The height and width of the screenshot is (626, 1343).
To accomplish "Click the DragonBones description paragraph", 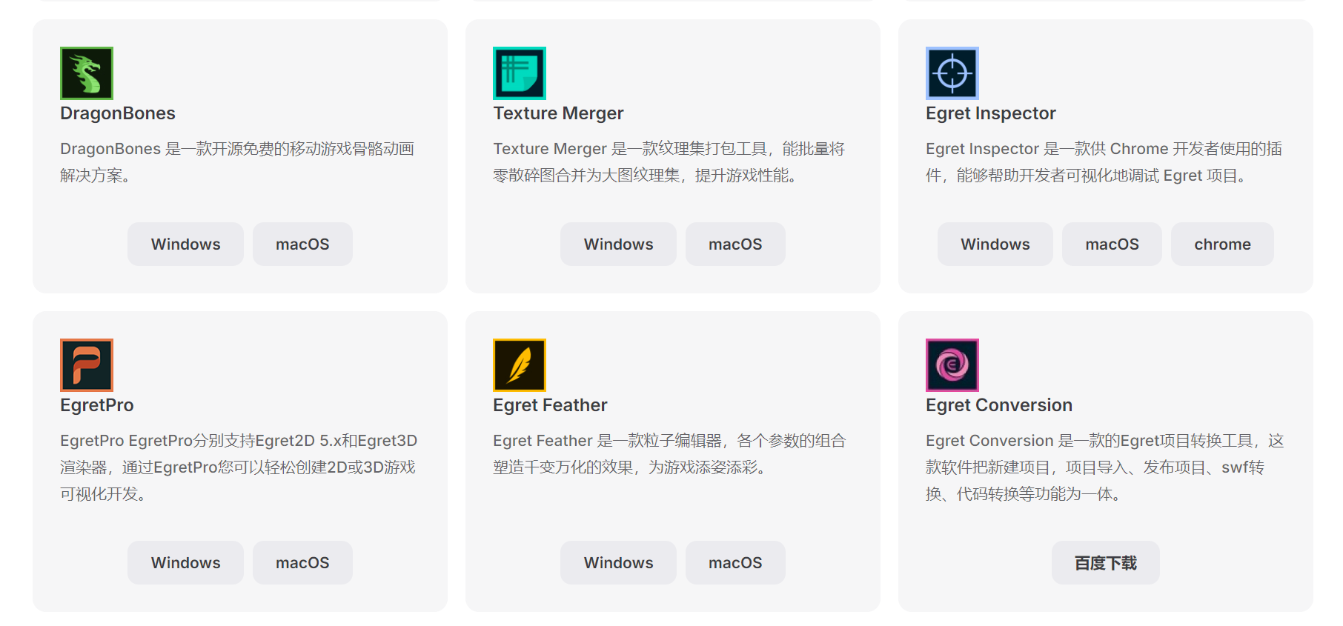I will 237,162.
